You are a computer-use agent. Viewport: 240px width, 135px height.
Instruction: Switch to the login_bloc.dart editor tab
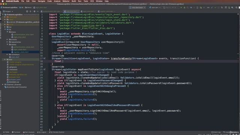point(71,11)
